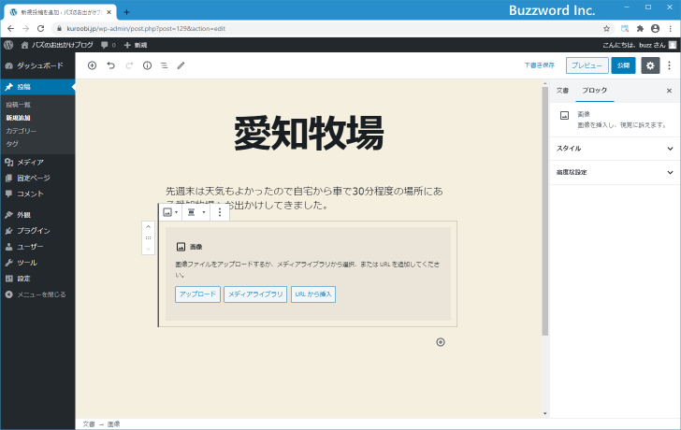Click the アップロード button
This screenshot has width=681, height=430.
[x=197, y=294]
